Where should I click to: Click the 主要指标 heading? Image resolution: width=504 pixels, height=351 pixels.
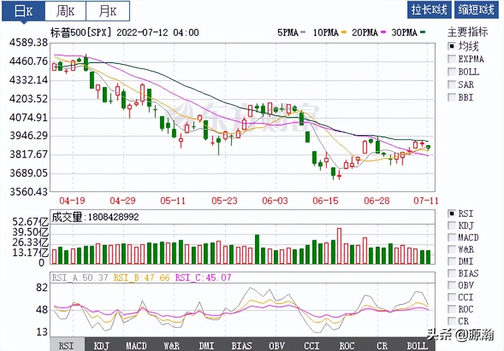pos(468,32)
